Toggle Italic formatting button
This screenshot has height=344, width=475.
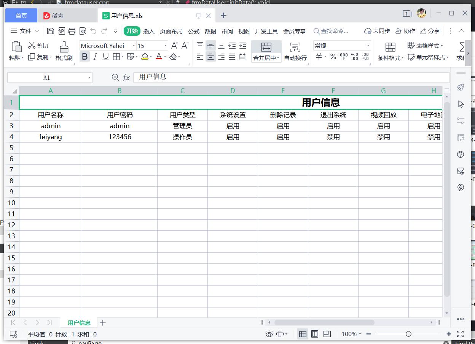95,57
